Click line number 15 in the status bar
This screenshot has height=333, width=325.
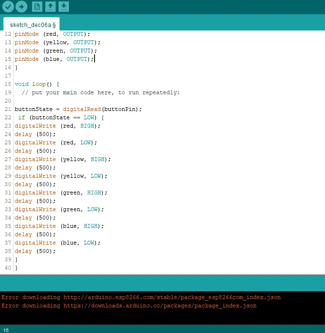click(x=6, y=330)
